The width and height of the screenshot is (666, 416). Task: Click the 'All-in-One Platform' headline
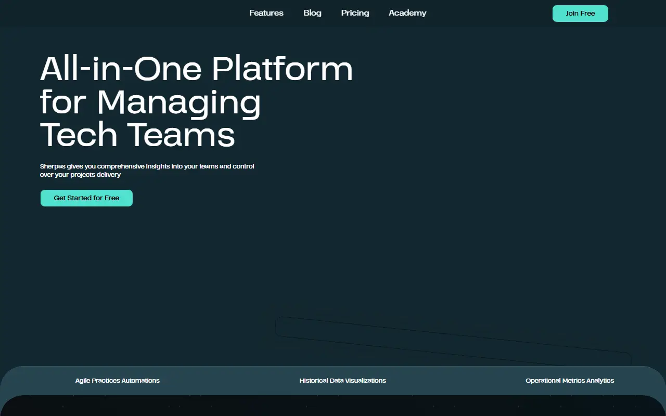point(197,101)
